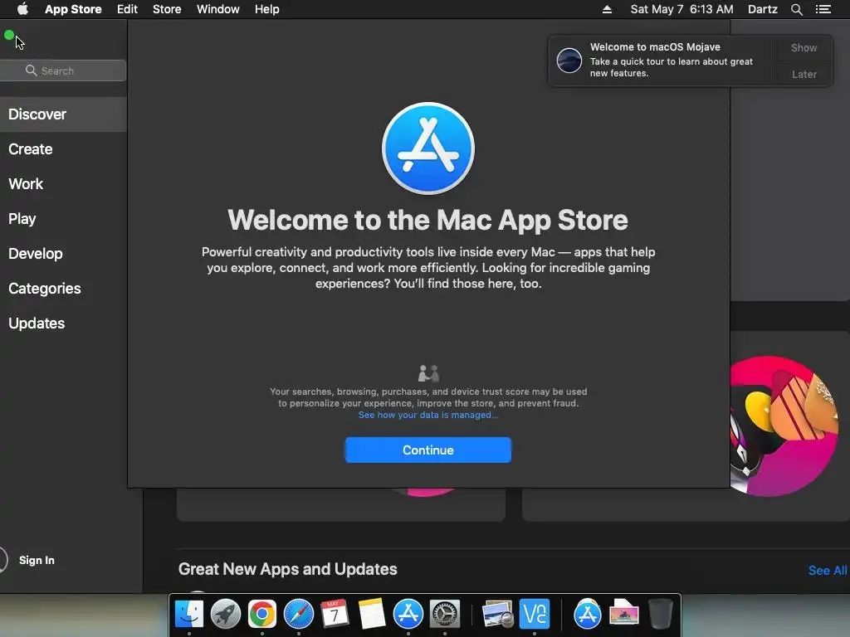Select Play in the sidebar

(x=63, y=219)
